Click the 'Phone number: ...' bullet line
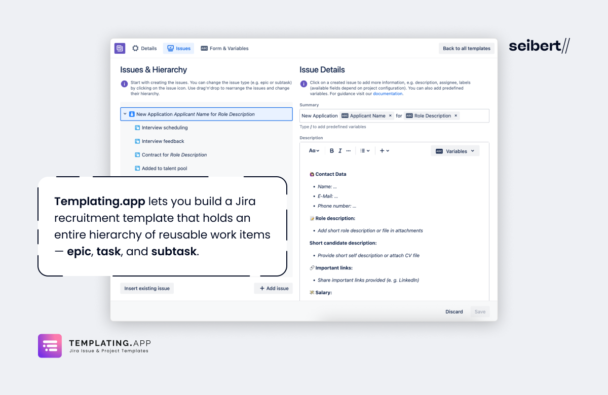 click(337, 206)
